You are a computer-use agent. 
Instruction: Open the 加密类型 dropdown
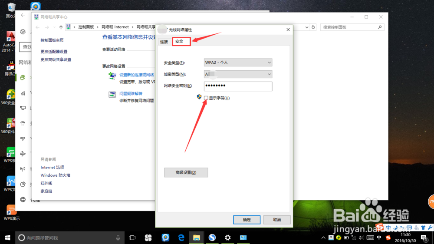click(x=238, y=74)
